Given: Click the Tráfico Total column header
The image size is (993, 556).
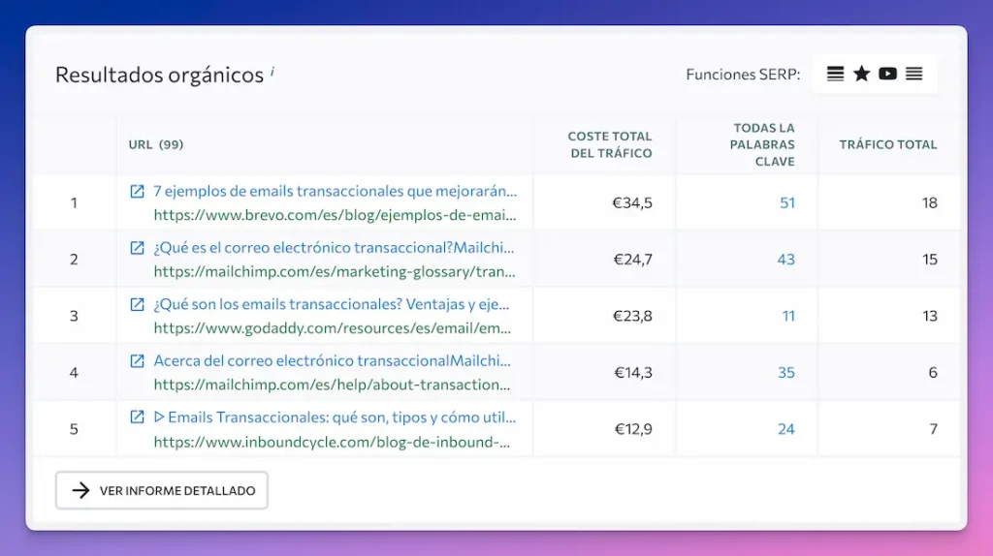Looking at the screenshot, I should click(887, 144).
